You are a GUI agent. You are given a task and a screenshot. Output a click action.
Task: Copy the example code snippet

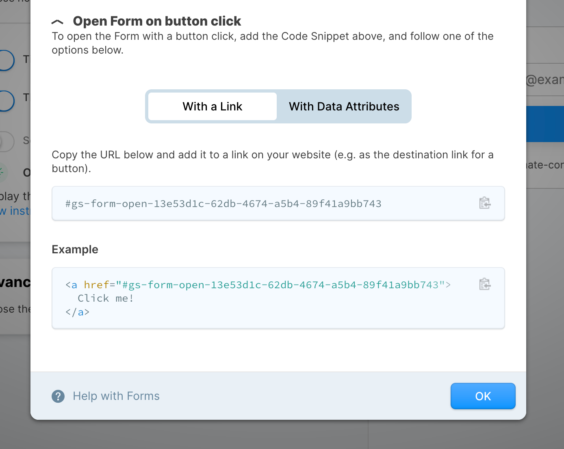(484, 284)
